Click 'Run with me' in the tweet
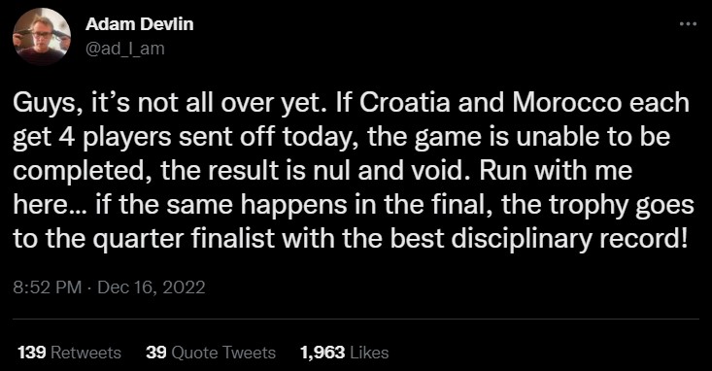 [x=556, y=171]
